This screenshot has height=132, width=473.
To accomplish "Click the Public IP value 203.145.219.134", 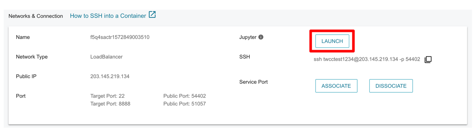I will [110, 76].
